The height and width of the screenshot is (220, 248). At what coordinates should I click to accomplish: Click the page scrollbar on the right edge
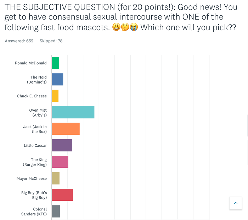tap(247, 125)
